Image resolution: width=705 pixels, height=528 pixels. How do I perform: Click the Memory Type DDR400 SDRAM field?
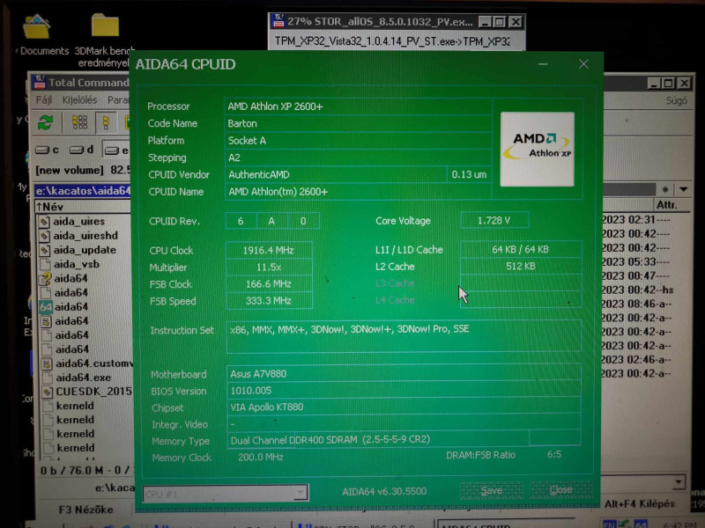(379, 439)
